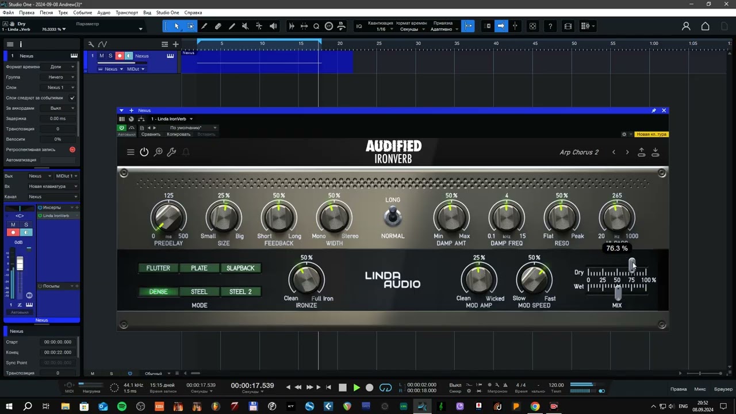
Task: Open Windows Start menu
Action: pos(9,407)
